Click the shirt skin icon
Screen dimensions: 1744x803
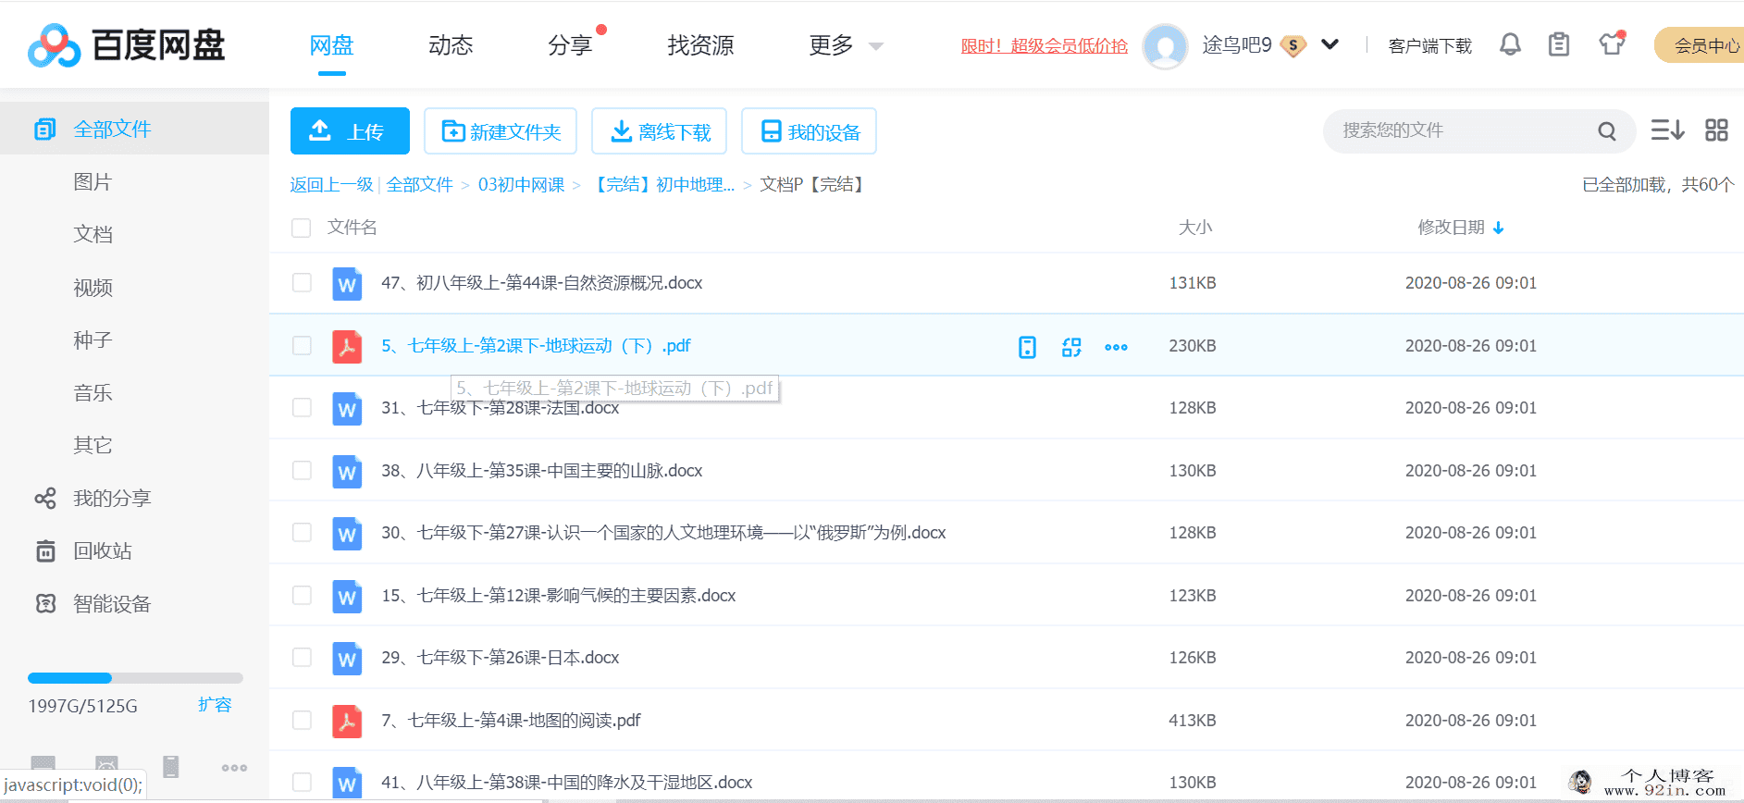1612,43
